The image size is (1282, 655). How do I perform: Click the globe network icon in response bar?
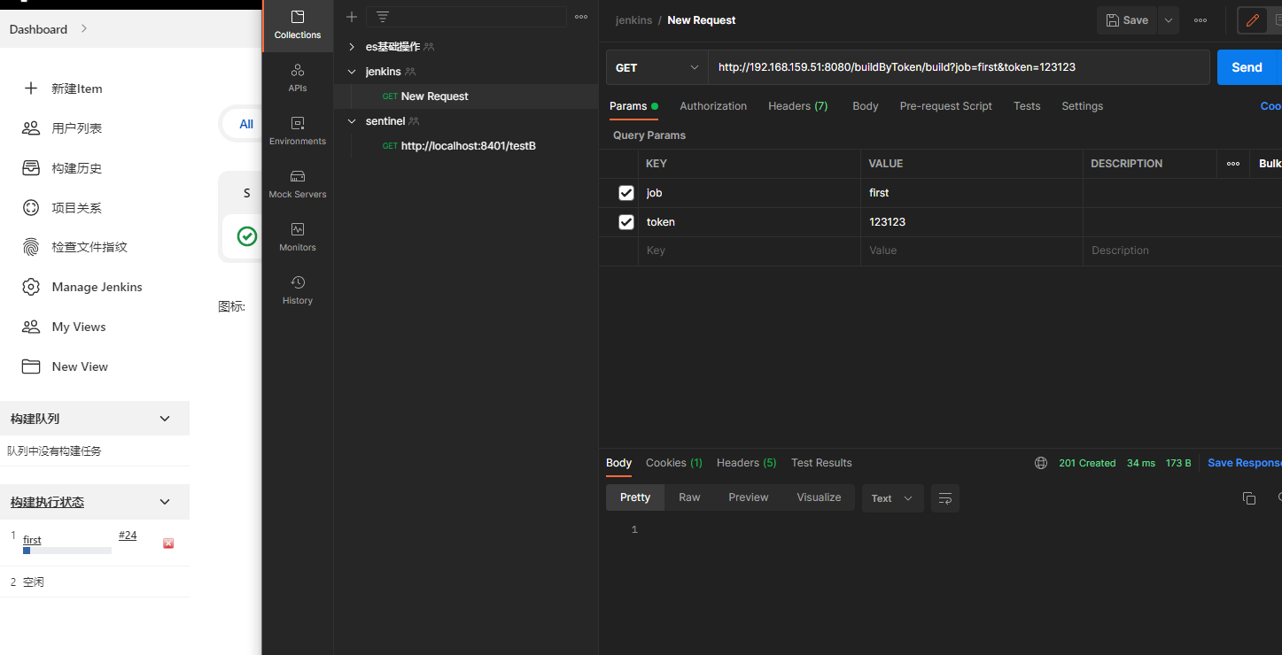pyautogui.click(x=1041, y=463)
